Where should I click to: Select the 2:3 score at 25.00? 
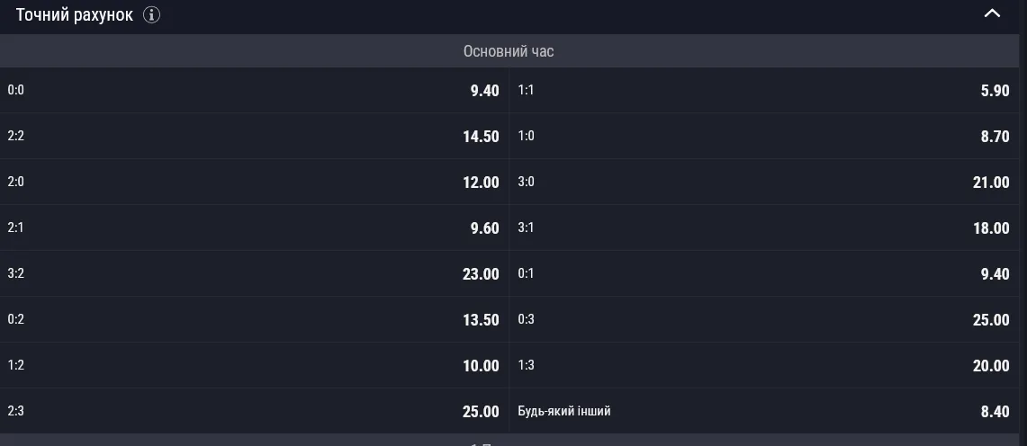point(254,411)
